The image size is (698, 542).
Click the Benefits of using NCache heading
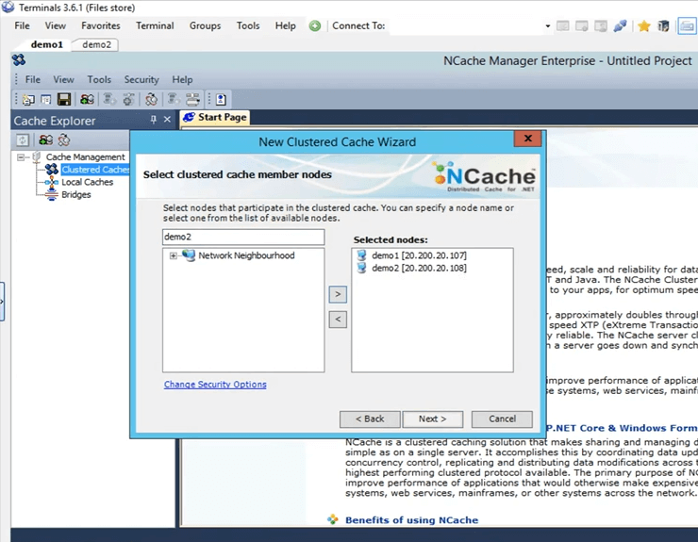pyautogui.click(x=411, y=519)
